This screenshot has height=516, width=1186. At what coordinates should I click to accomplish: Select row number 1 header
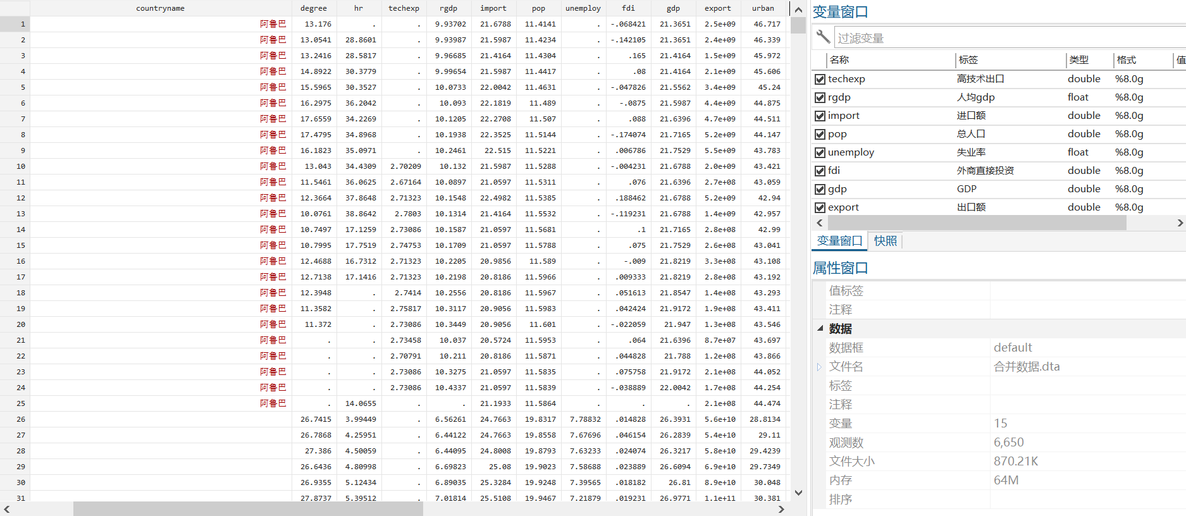pos(15,24)
